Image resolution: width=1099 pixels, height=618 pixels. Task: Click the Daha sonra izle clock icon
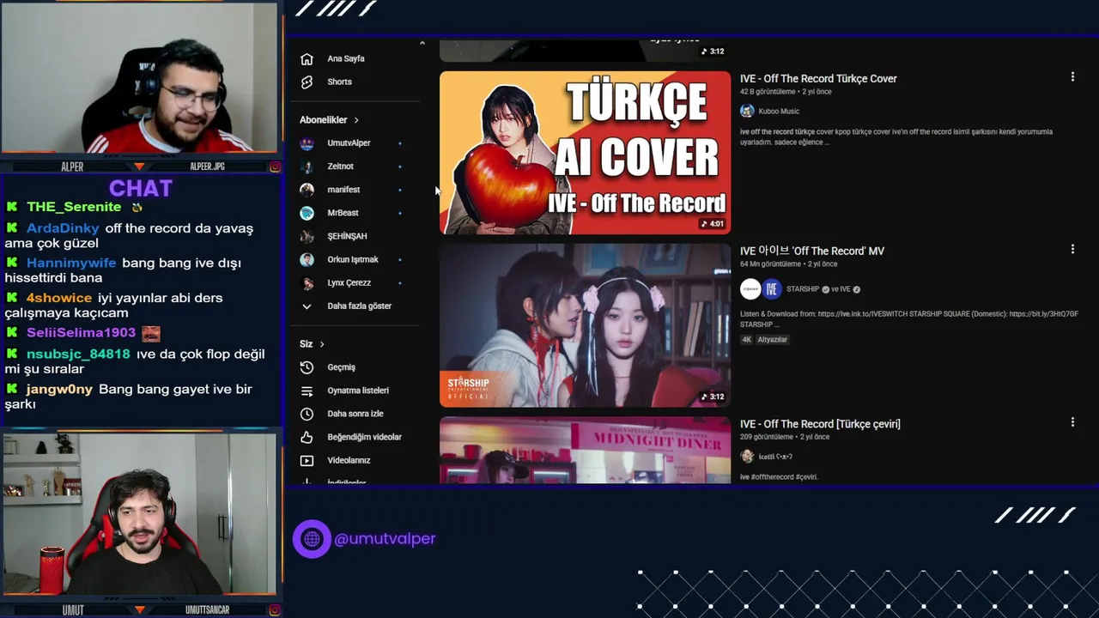[307, 414]
